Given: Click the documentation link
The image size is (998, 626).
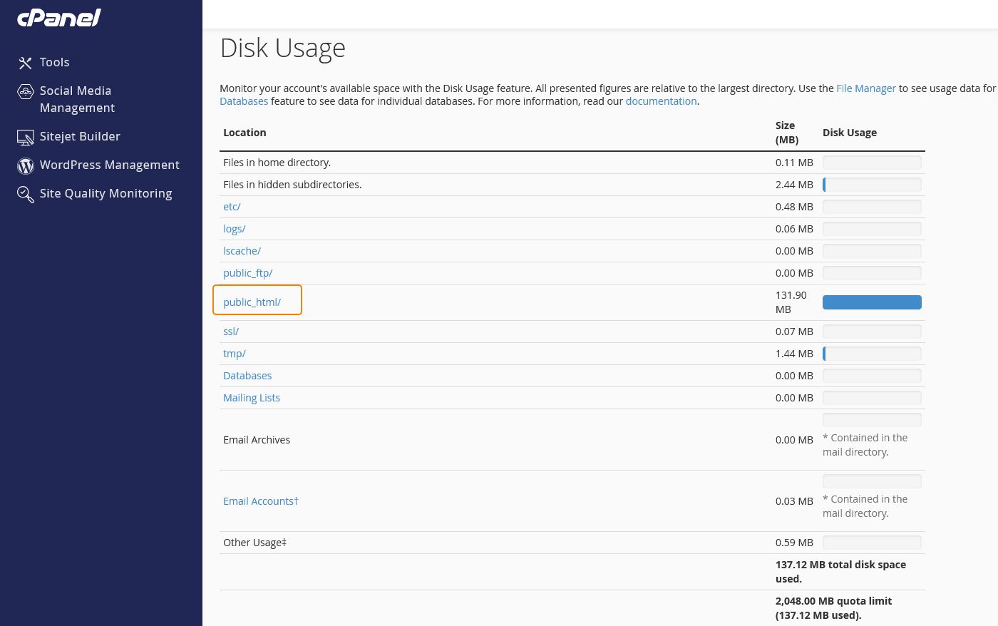Looking at the screenshot, I should 661,101.
